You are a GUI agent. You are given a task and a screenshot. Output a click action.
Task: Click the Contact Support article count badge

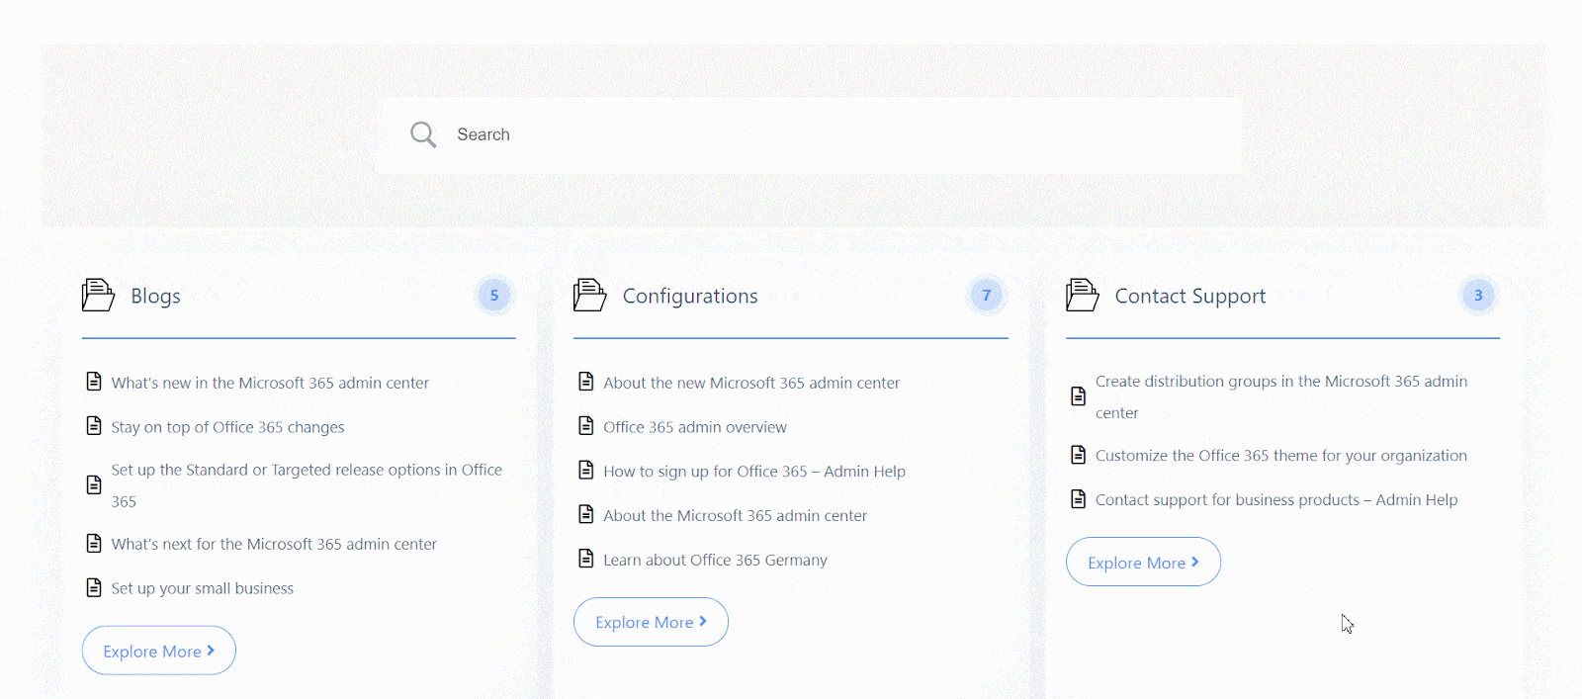[1478, 295]
